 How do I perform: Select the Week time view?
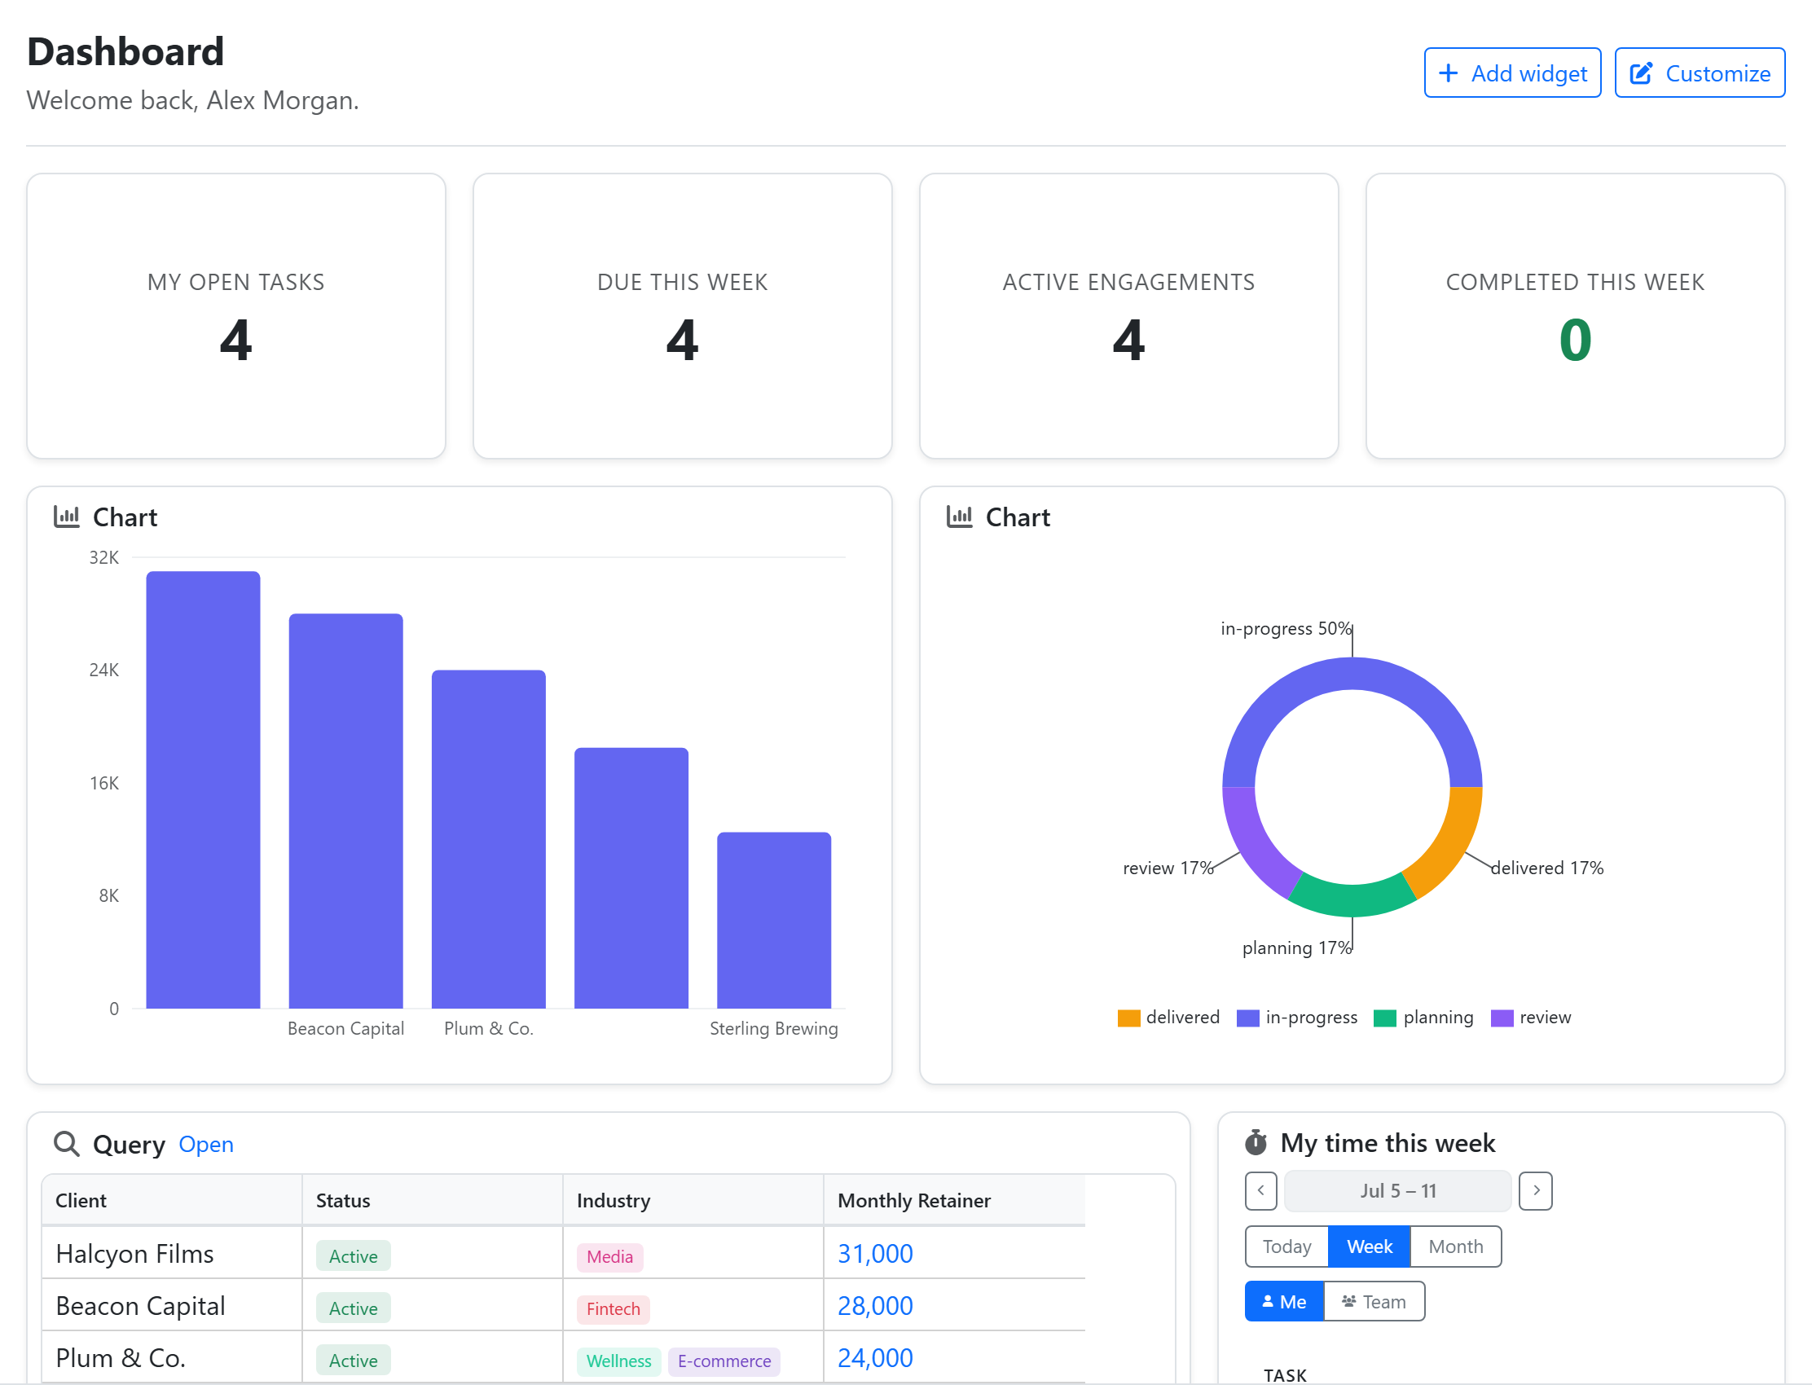[x=1370, y=1246]
